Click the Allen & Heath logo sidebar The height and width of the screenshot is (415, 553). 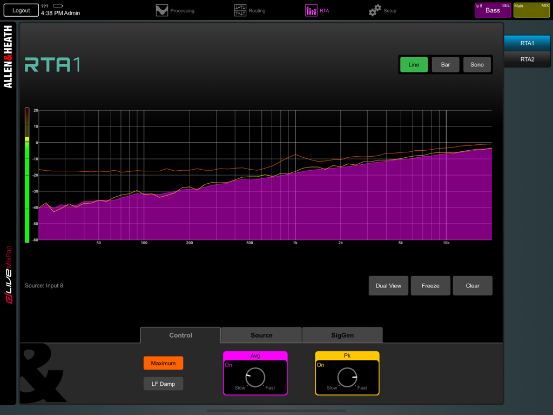(6, 54)
